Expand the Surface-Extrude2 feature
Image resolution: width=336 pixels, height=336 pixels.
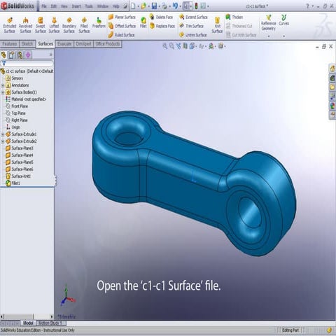tap(3, 141)
